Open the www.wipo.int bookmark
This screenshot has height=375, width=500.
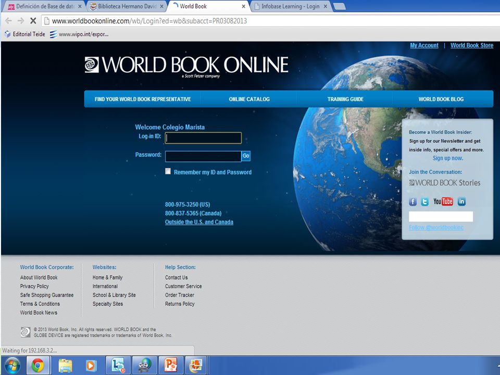coord(79,34)
